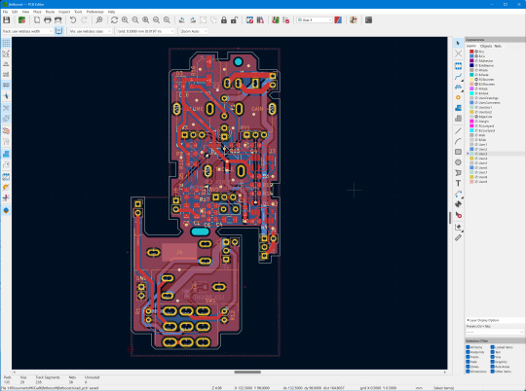Open the active layer selector dropdown

[x=315, y=20]
